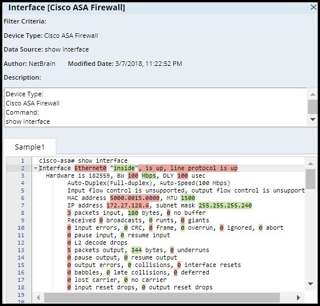Click highlighted 0 before 'no carrier'
The image size is (320, 306).
pos(126,280)
